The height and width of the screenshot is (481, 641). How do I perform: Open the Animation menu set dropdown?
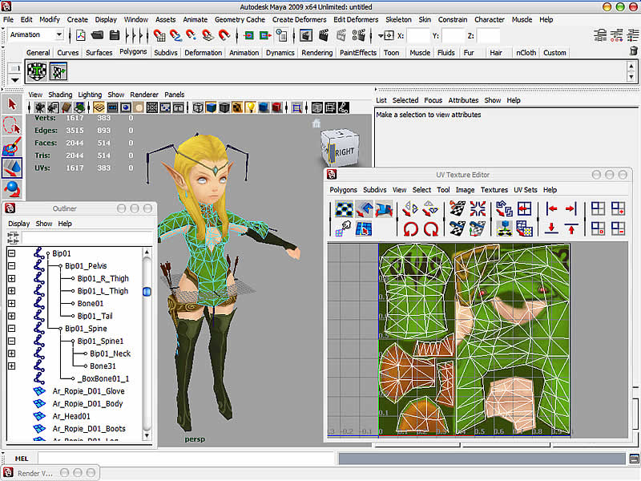[x=58, y=35]
